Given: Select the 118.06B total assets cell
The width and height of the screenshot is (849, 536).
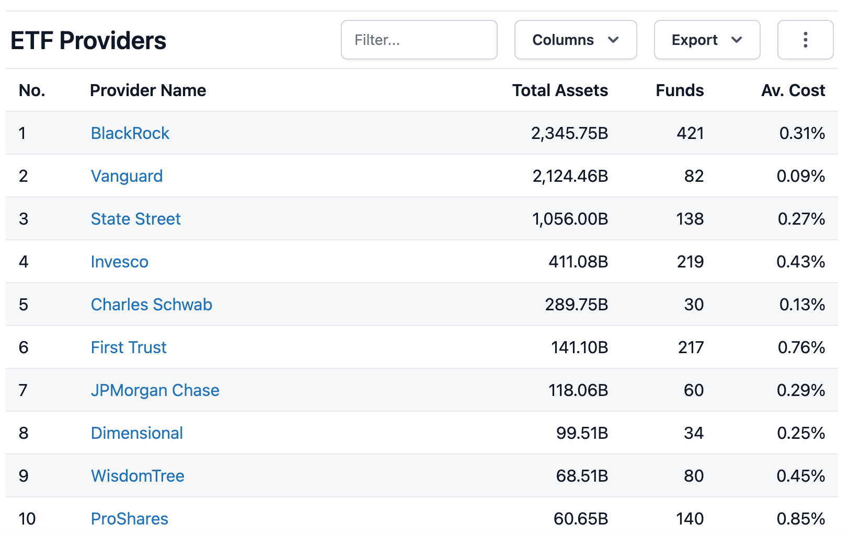Looking at the screenshot, I should click(578, 390).
